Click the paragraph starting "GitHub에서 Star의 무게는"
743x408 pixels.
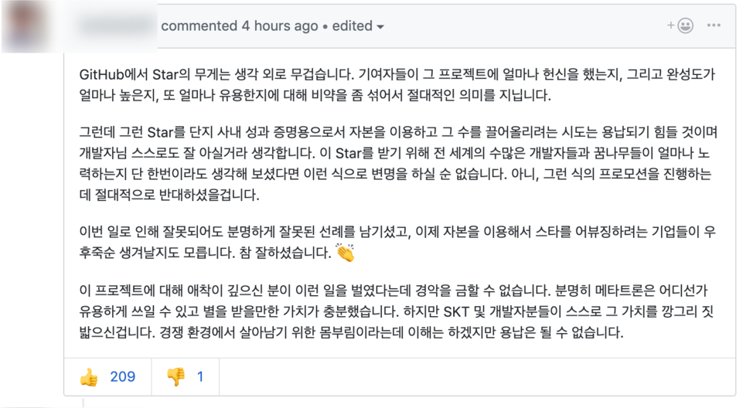397,85
